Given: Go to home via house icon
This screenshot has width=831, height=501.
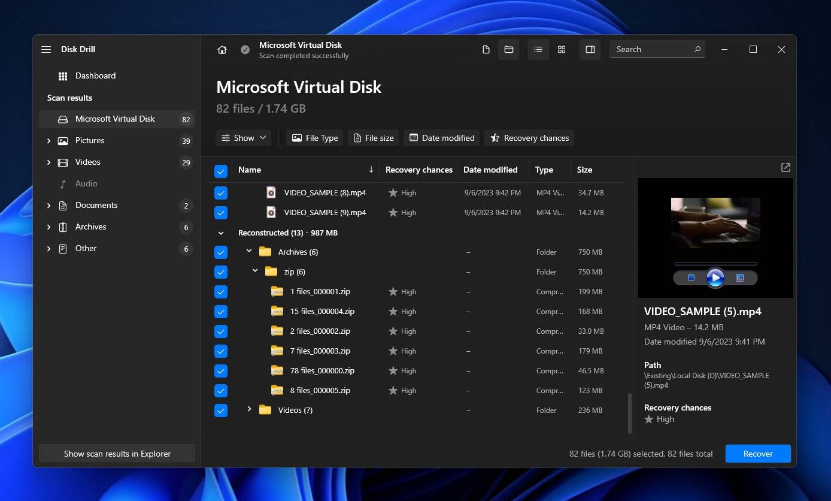Looking at the screenshot, I should click(222, 50).
